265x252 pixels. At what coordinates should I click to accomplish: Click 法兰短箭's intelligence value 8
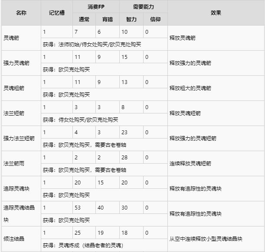click(123, 107)
